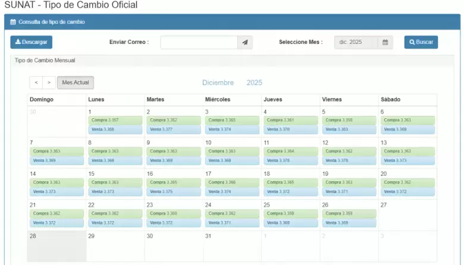Viewport: 464px width, 265px height.
Task: Select Compra 3.364 entry on December 11
Action: click(290, 151)
